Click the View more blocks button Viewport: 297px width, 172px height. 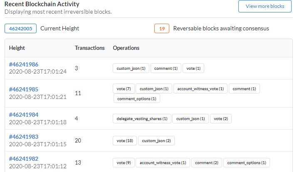(x=265, y=6)
